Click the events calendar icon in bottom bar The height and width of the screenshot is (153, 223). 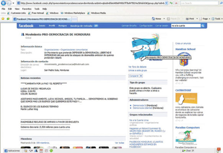click(41, 151)
